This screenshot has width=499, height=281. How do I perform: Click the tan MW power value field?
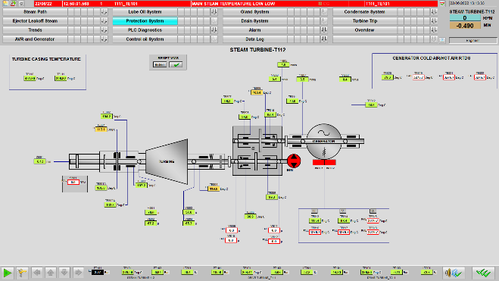pyautogui.click(x=465, y=26)
